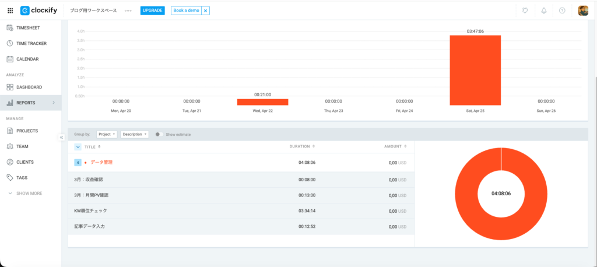Open the Calendar page in sidebar
The height and width of the screenshot is (267, 597).
pos(27,59)
